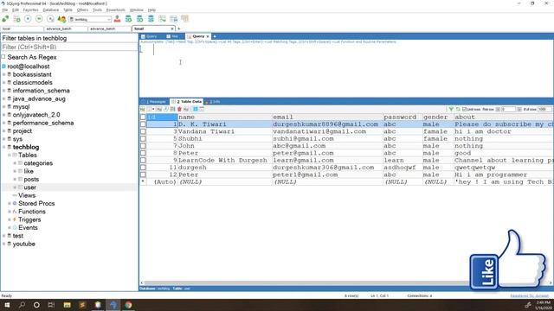554x311 pixels.
Task: Click the First row number field
Action: [x=508, y=110]
